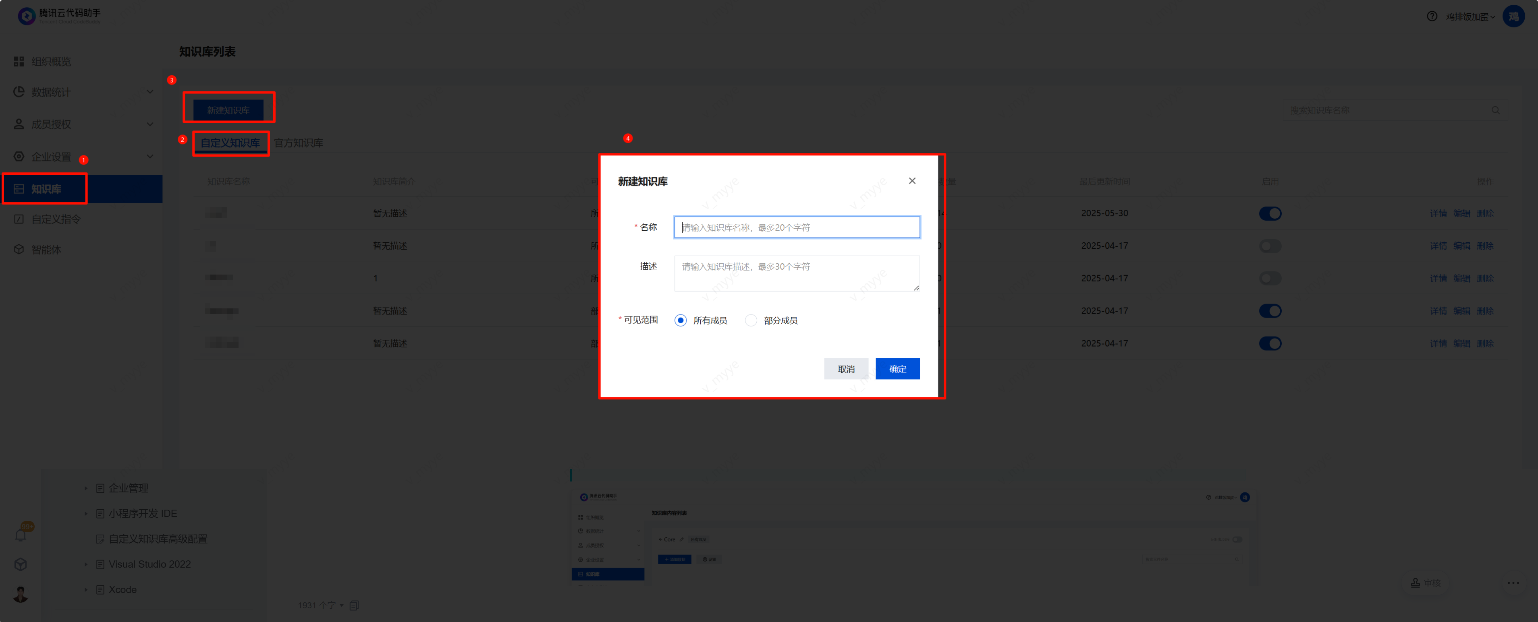Click the 智能体 cube icon in sidebar
The width and height of the screenshot is (1538, 622).
[19, 249]
